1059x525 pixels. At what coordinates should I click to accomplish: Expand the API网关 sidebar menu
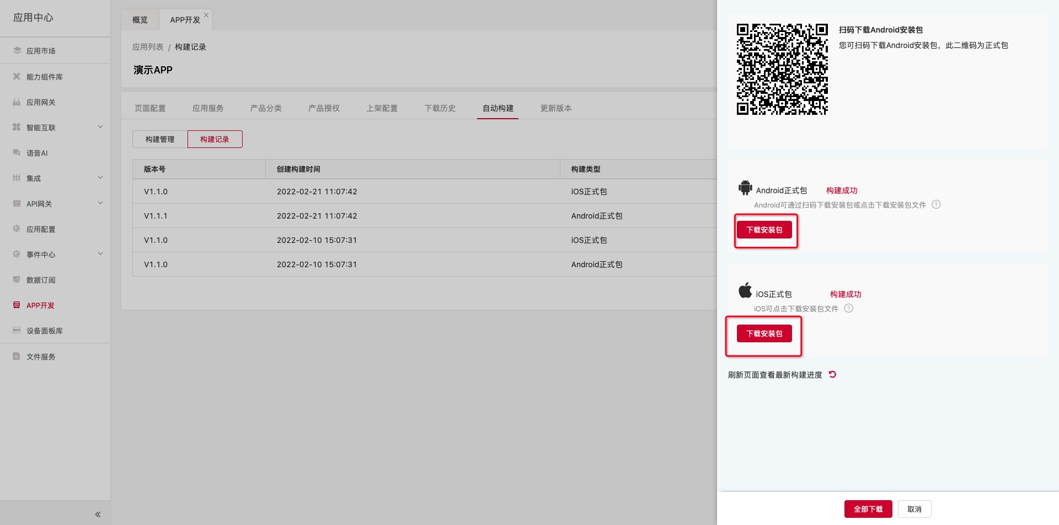click(x=100, y=203)
